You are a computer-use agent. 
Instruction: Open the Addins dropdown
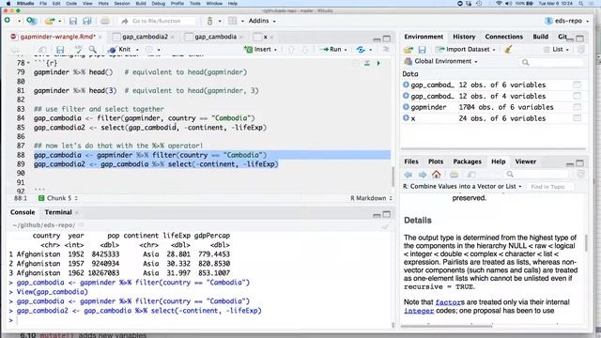click(x=262, y=21)
